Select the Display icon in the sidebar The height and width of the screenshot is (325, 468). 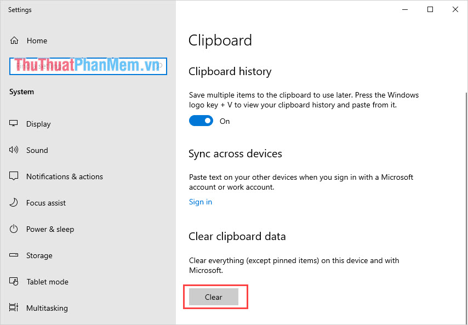(x=13, y=124)
